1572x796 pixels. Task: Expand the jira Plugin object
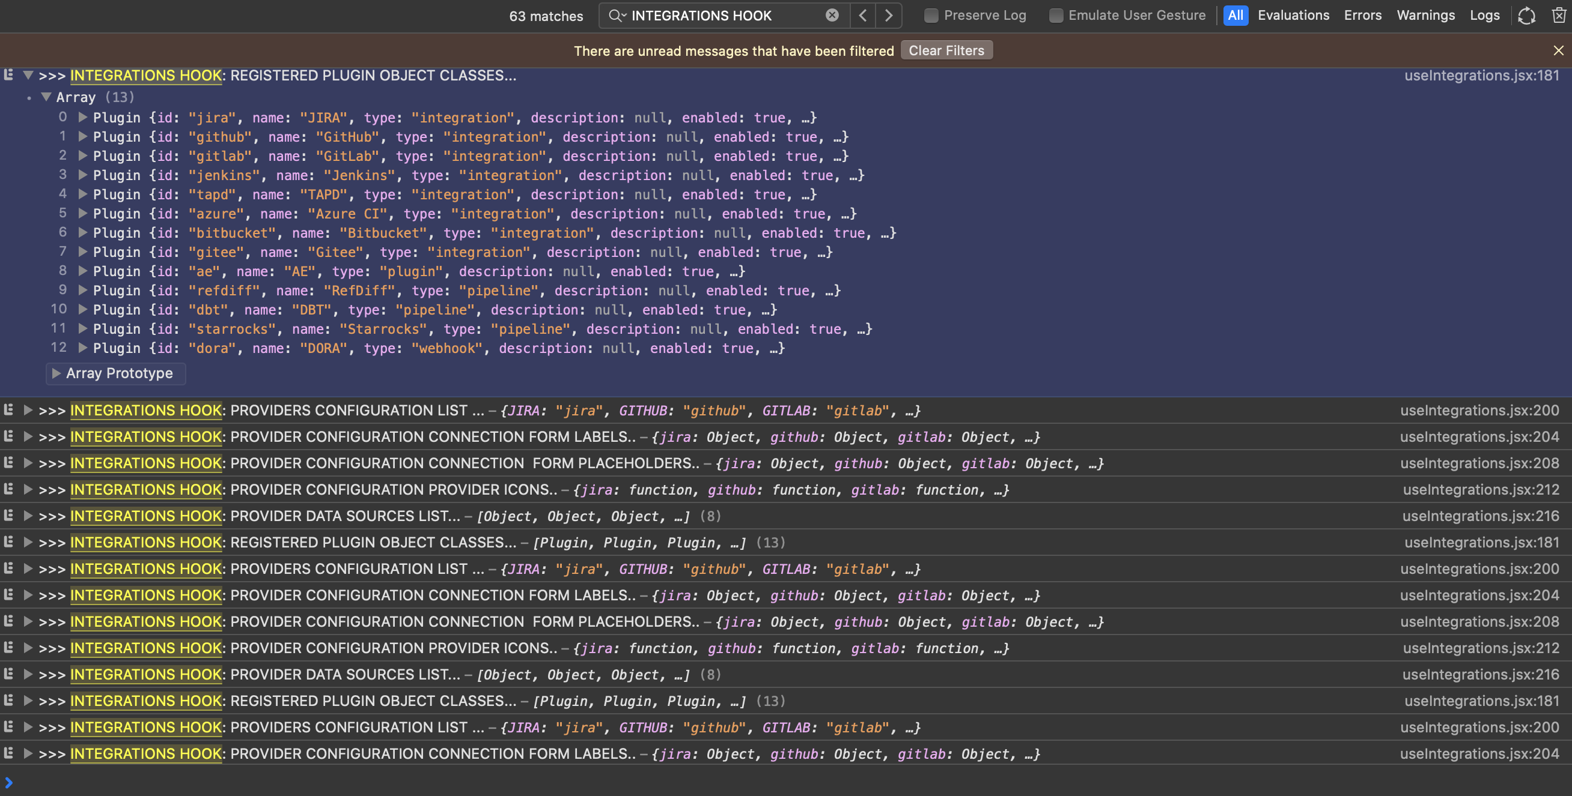(83, 117)
